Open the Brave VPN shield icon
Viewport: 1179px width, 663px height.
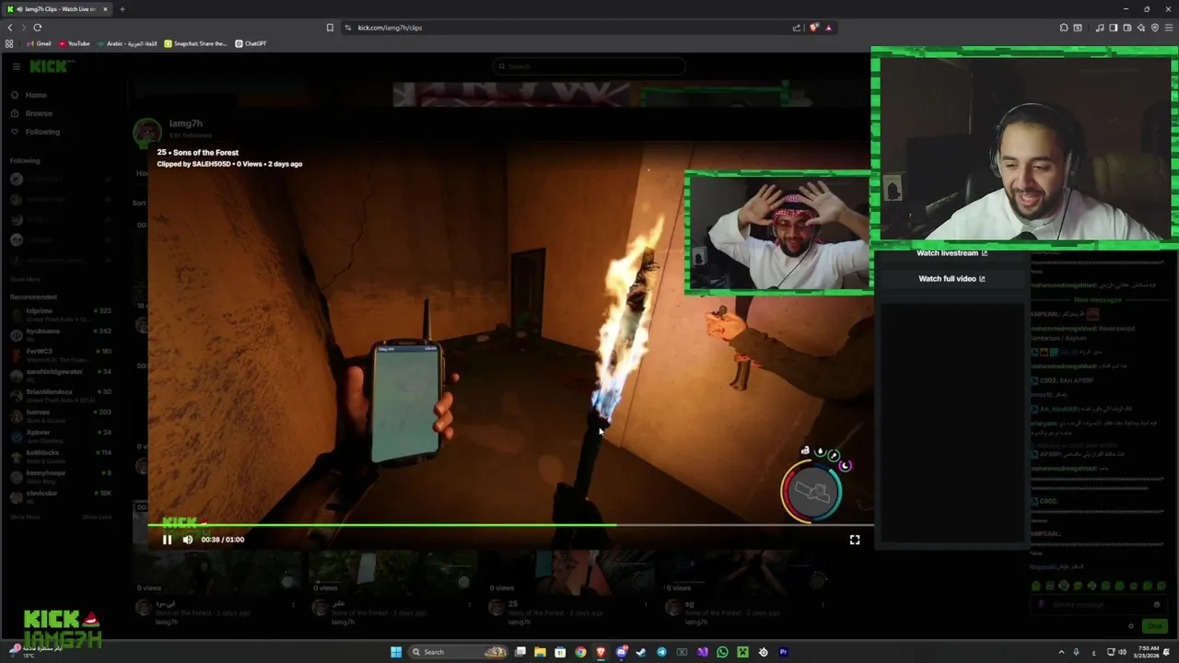(x=1155, y=28)
